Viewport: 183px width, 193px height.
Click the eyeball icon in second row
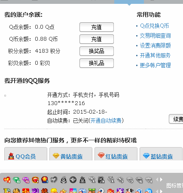click(x=101, y=191)
